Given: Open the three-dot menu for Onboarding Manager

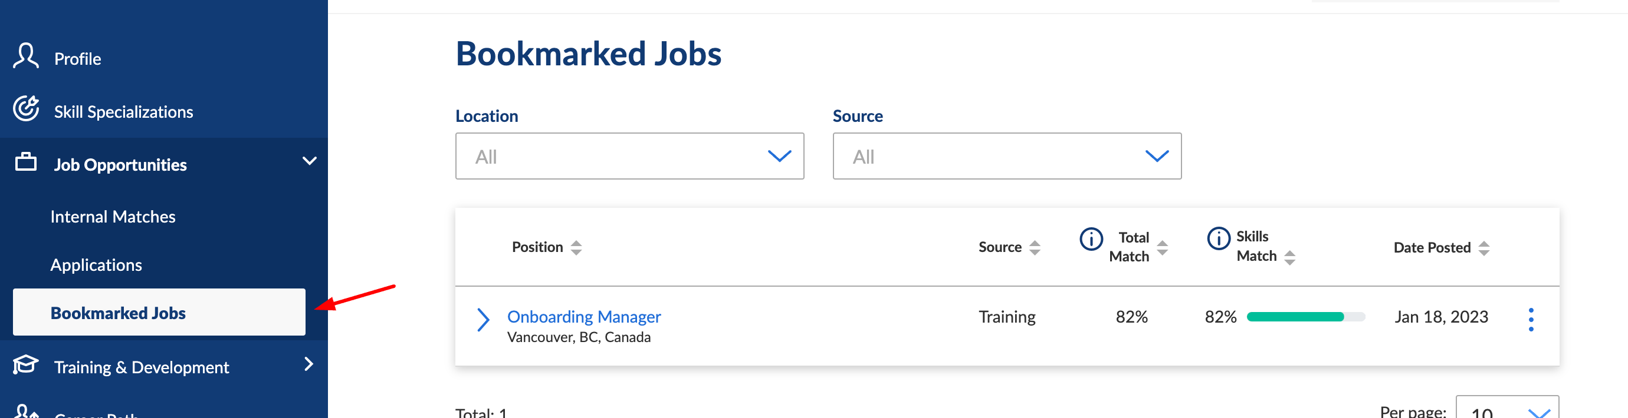Looking at the screenshot, I should [x=1531, y=320].
